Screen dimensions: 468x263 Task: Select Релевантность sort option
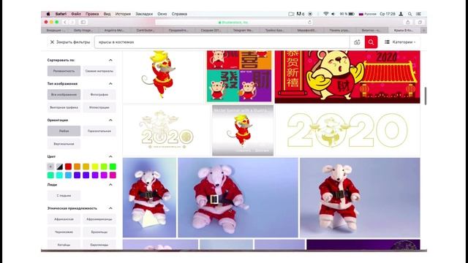click(64, 71)
